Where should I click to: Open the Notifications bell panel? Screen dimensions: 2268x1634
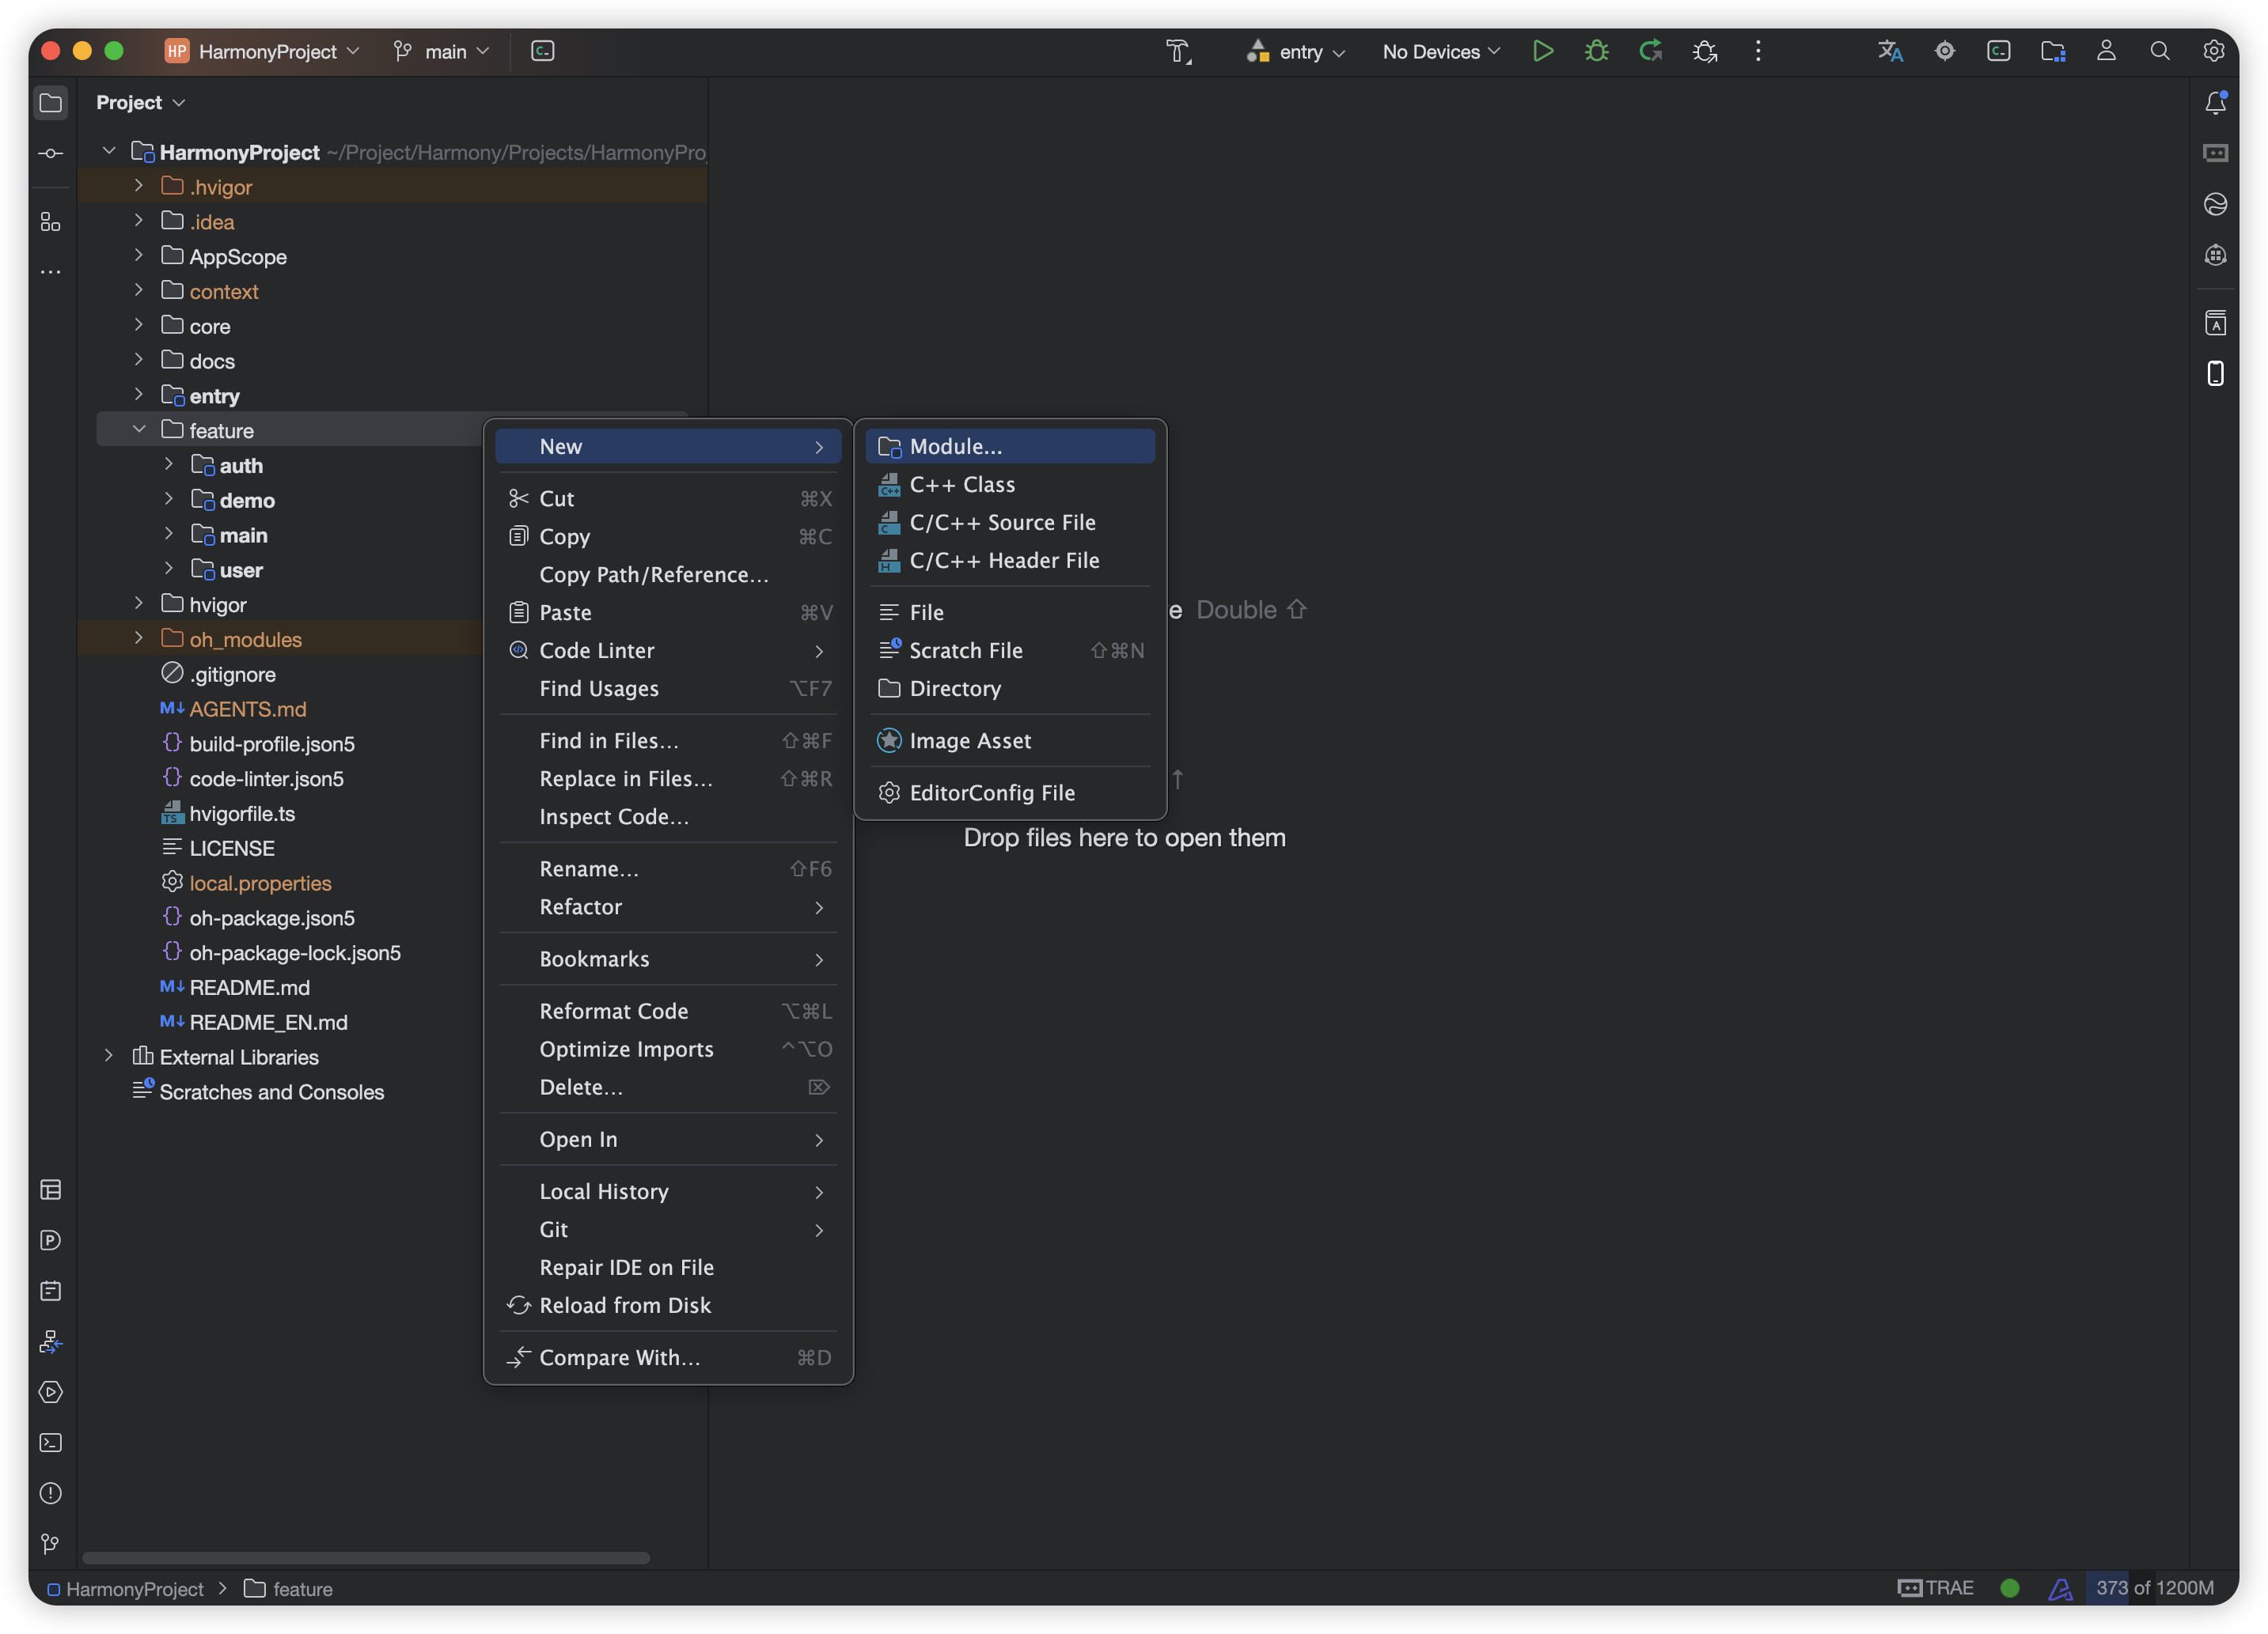coord(2215,103)
